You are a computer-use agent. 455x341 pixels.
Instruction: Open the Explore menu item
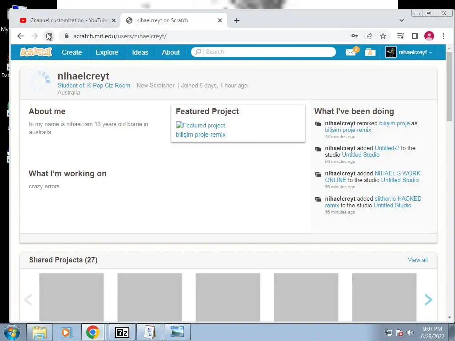tap(107, 52)
